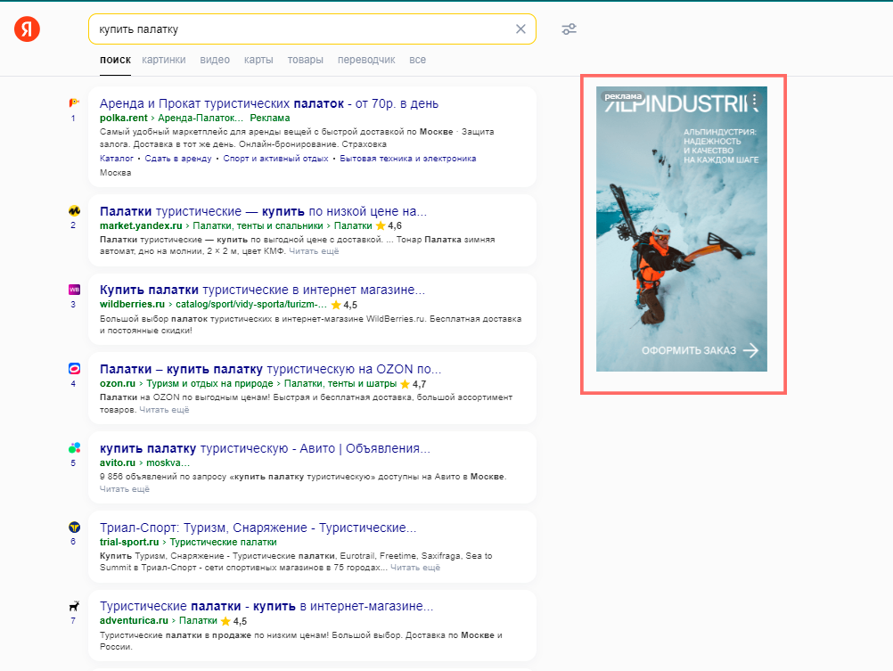The image size is (893, 671).
Task: Click 'ОФОРМИТЬ ЗАКАЗ' on the Alpindustria ad
Action: (x=689, y=350)
